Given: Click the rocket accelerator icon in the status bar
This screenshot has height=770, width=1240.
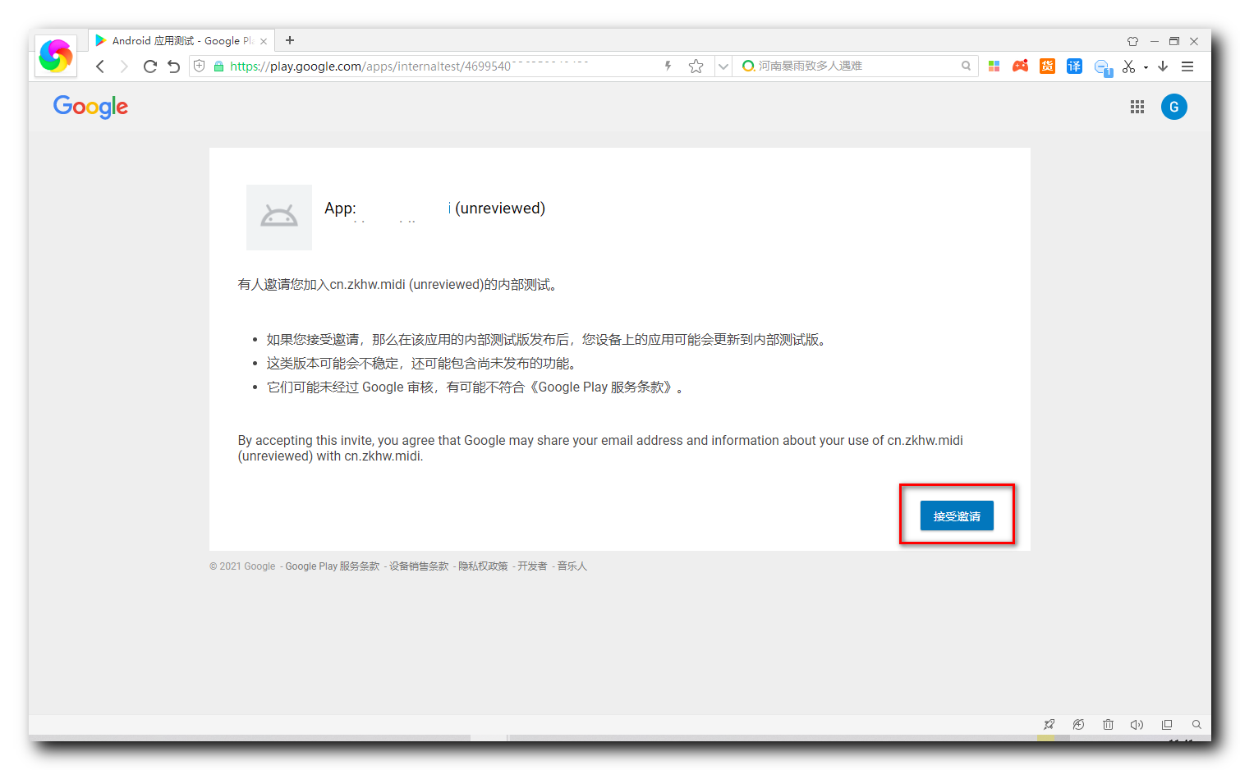Looking at the screenshot, I should tap(1049, 725).
